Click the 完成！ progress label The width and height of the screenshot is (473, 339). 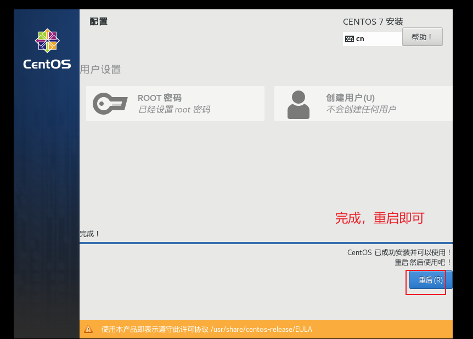89,234
